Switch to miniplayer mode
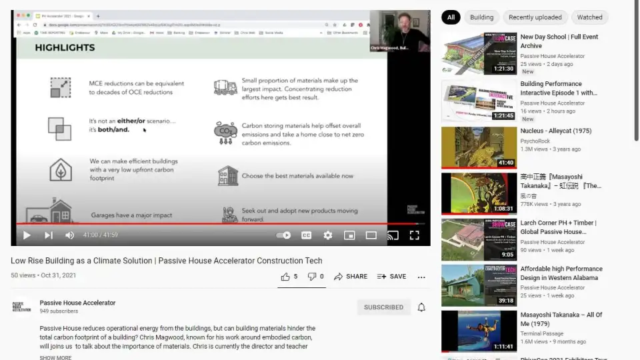Viewport: 640px width, 360px height. pos(349,235)
